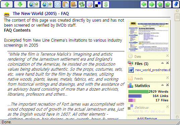The height and width of the screenshot is (125, 180).
Task: Click the Add/Remove link
Action: [147, 118]
